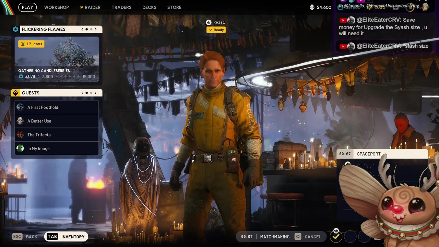Open the A Better Use quest

point(57,121)
